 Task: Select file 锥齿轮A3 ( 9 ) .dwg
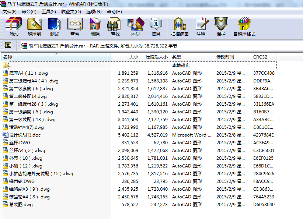coord(29,189)
